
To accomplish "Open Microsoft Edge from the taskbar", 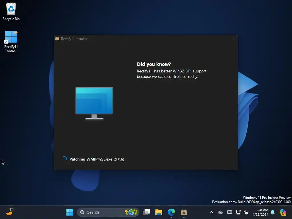I will [171, 212].
